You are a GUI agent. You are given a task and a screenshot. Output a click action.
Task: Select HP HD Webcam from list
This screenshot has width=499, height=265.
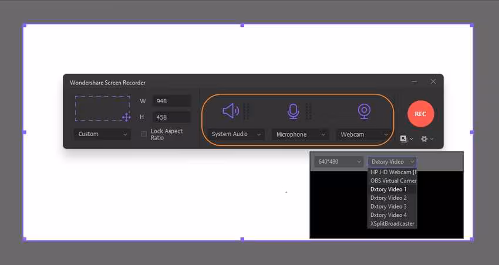[392, 172]
